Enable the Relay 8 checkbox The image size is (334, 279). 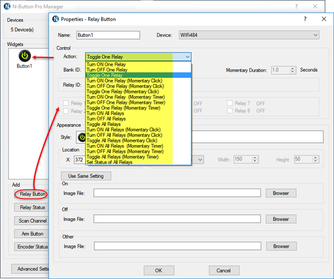230,111
